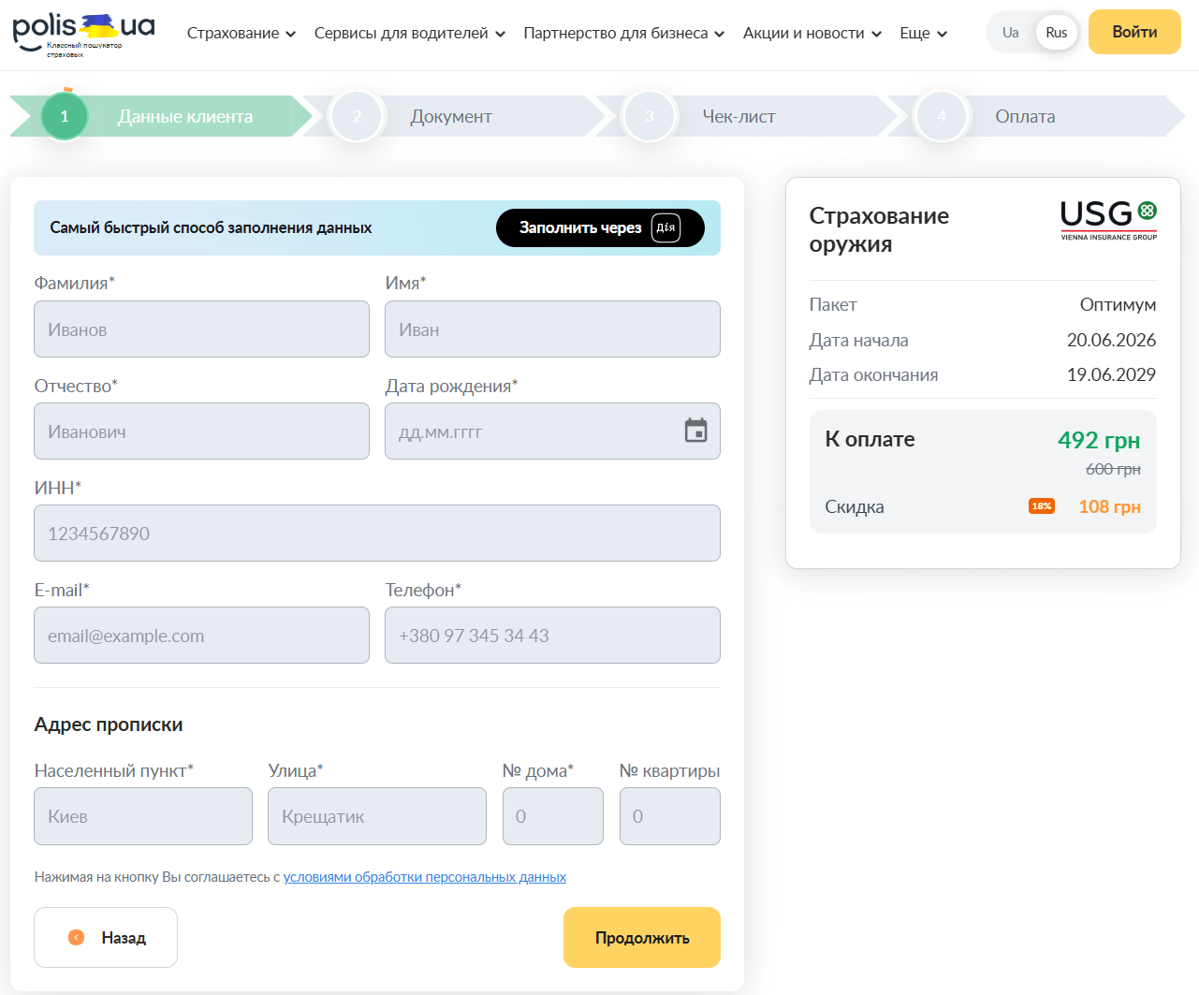Click the Скидка label
Screen dimensions: 1199x995
coord(855,506)
